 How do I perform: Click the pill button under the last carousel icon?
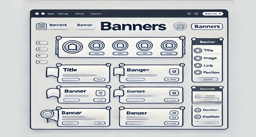tap(169, 54)
